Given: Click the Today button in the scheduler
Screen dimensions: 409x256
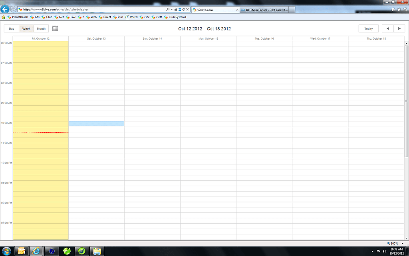Looking at the screenshot, I should tap(368, 28).
